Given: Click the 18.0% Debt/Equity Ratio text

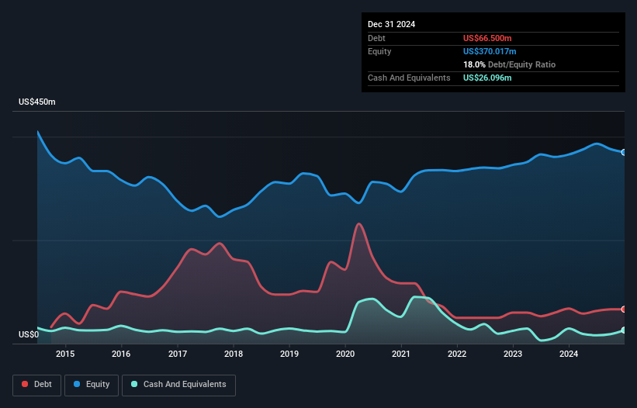Looking at the screenshot, I should click(x=509, y=64).
